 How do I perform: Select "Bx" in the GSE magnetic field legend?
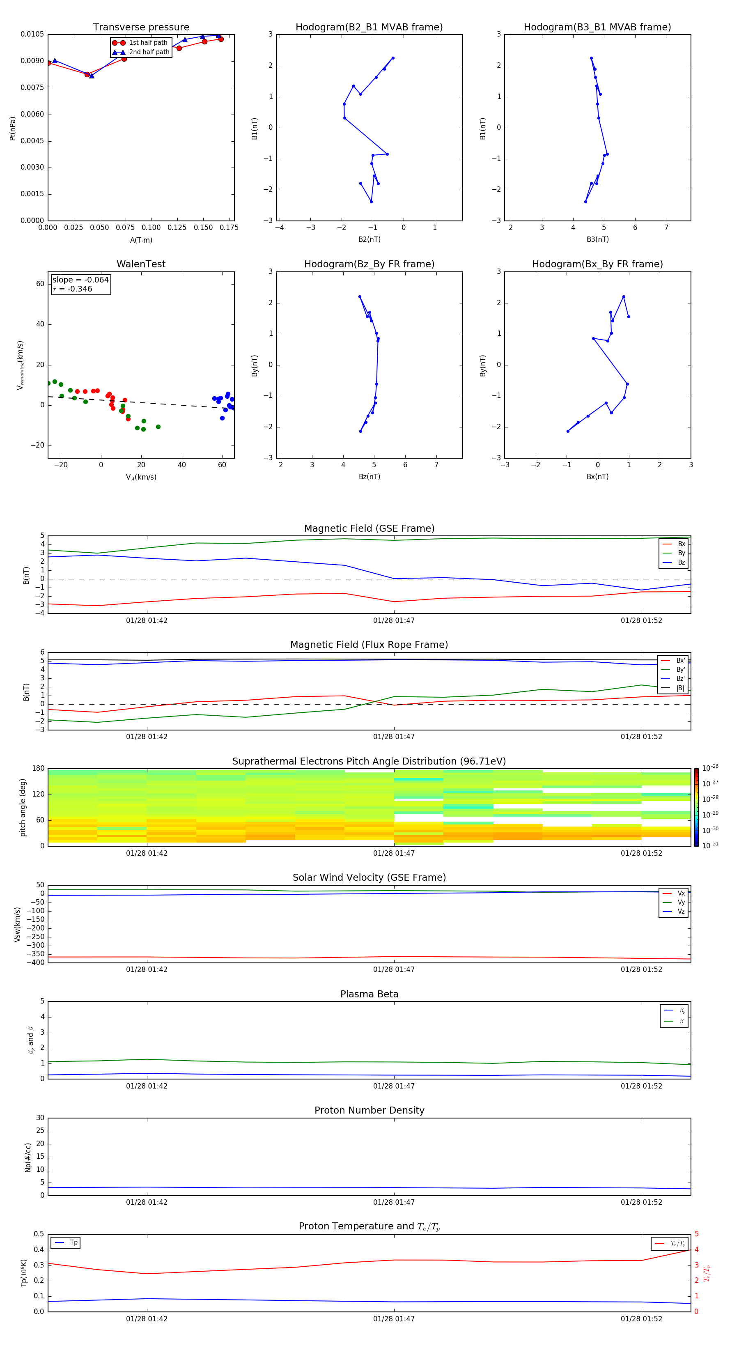[674, 544]
